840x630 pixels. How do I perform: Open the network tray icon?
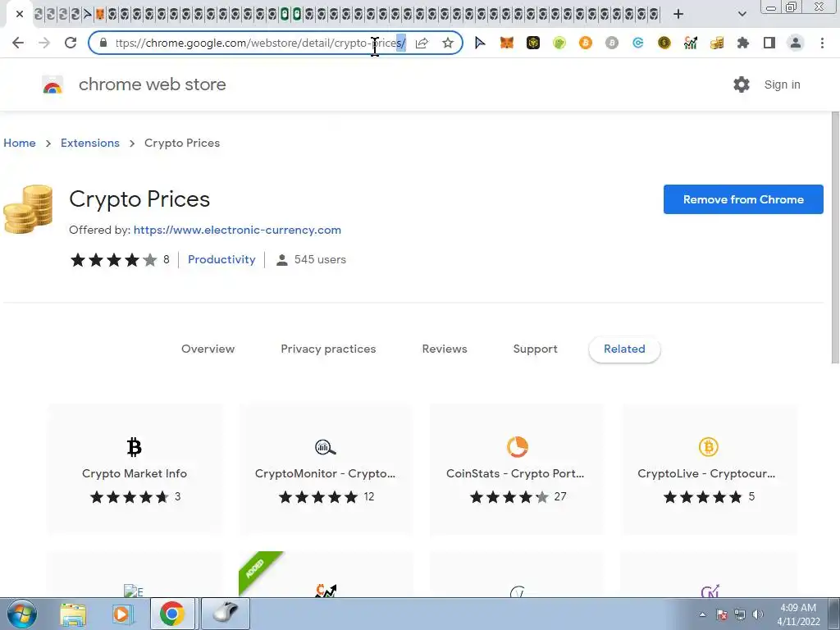coord(740,614)
